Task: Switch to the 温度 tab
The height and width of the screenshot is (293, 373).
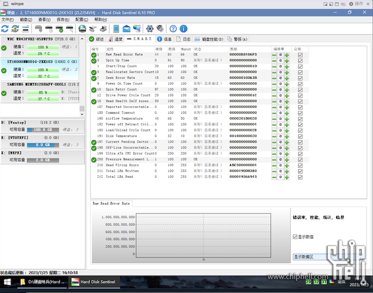Action: click(x=116, y=39)
